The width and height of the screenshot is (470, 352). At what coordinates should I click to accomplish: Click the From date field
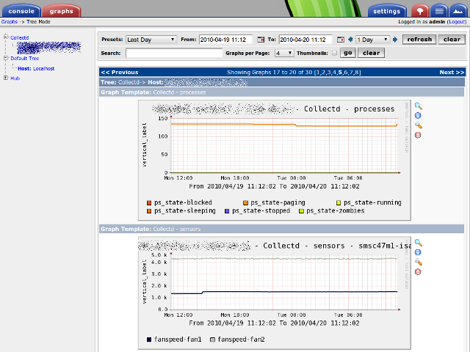[x=225, y=40]
